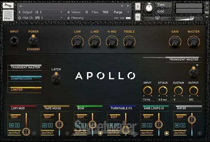Screen dimensions: 210x142
Task: Open instrument options with the wrench icon
Action: [x=8, y=5]
